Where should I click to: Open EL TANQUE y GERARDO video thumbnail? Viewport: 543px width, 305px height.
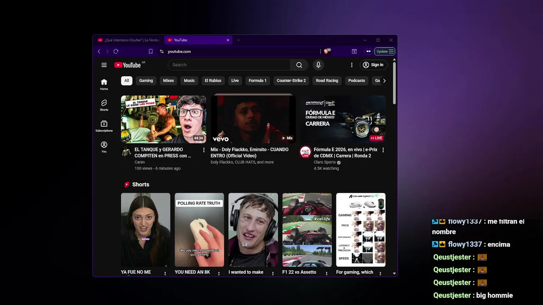click(163, 119)
